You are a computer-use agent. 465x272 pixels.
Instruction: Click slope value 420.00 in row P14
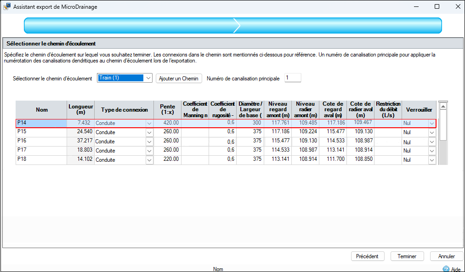[168, 123]
